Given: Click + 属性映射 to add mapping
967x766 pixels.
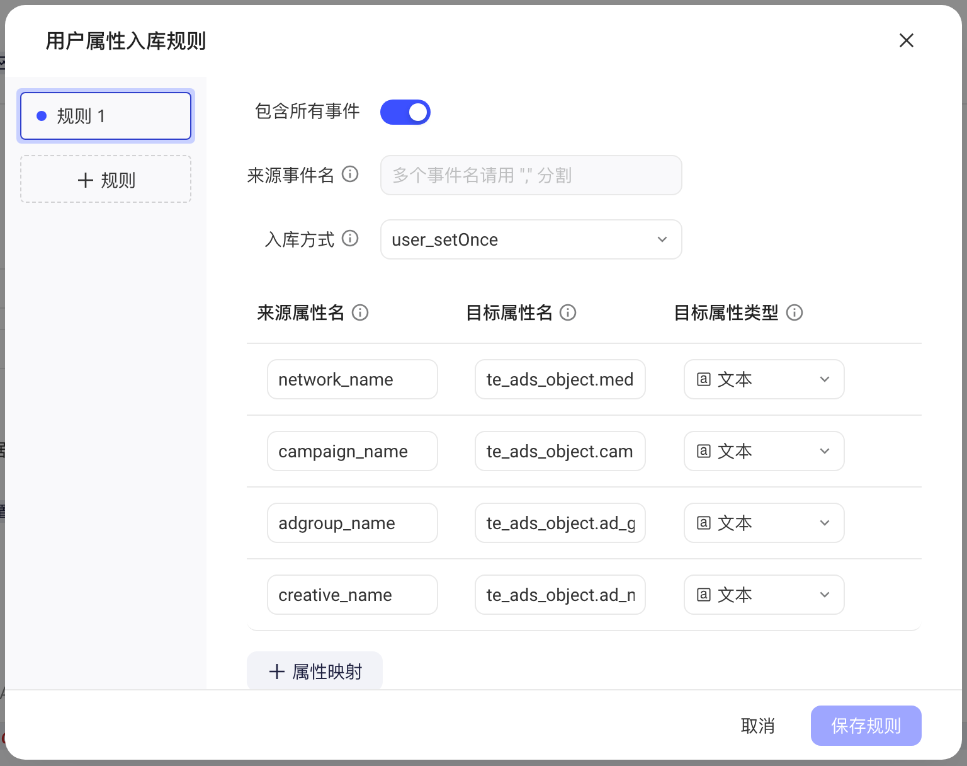Looking at the screenshot, I should point(315,672).
